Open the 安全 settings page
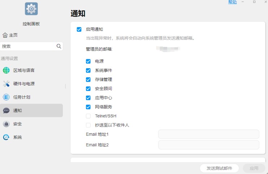 point(31,124)
